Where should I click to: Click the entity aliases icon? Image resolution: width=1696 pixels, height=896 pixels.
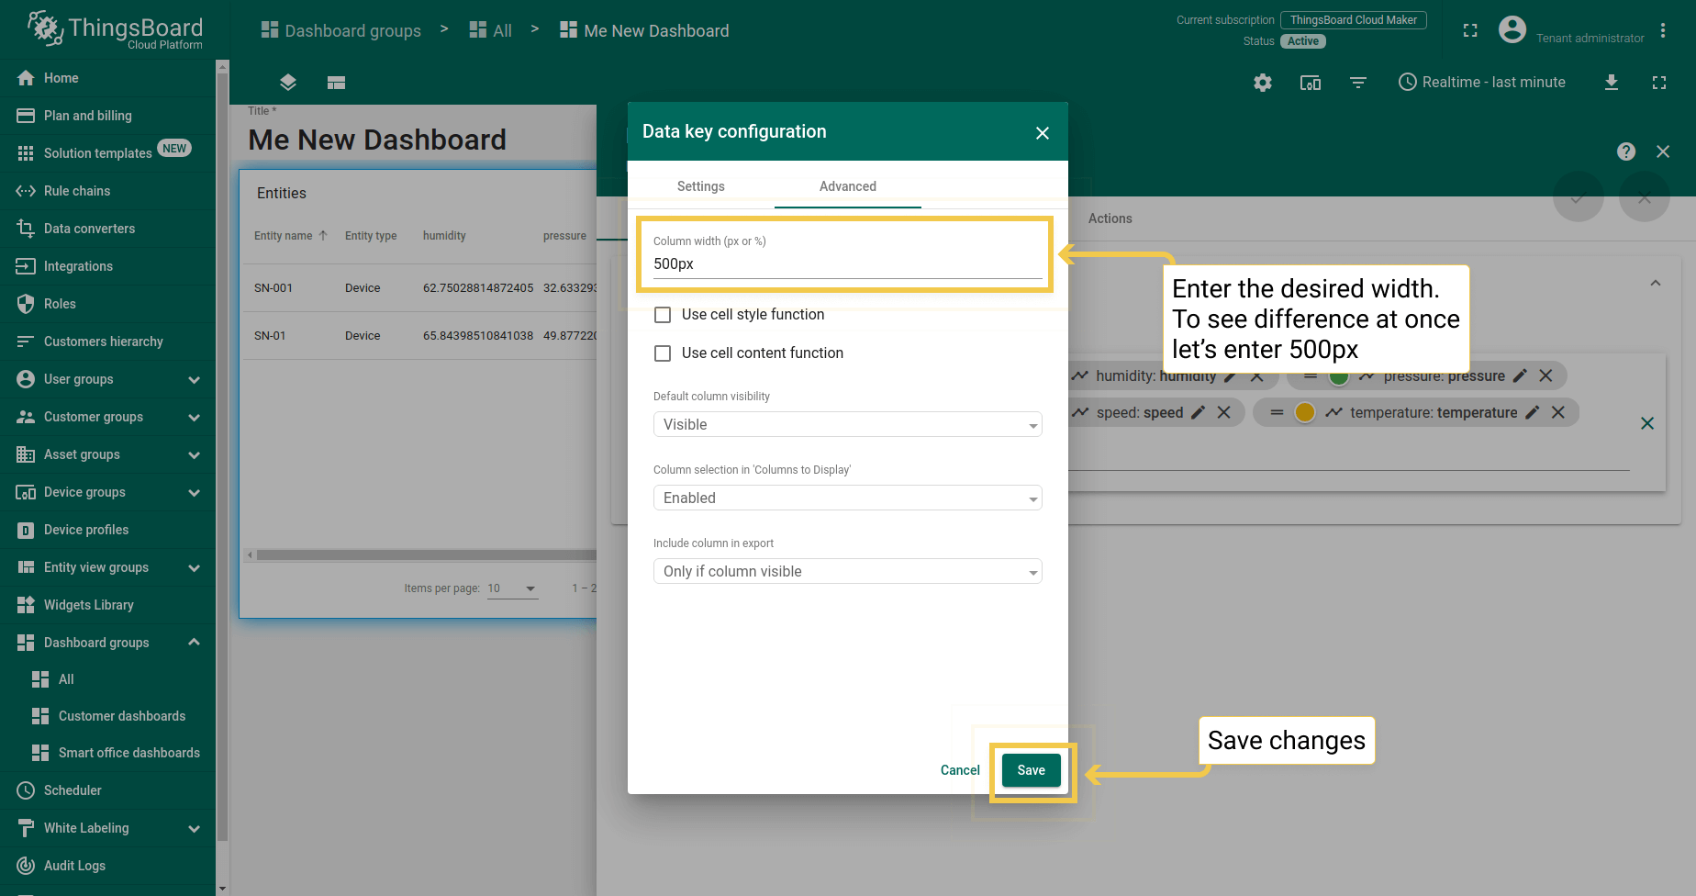(x=1311, y=83)
